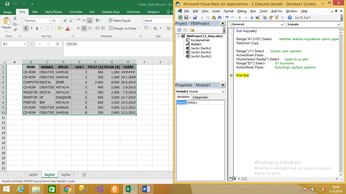Collapse the VBAProject (3_Data.xlsx) tree node
Viewport: 346px width, 194px height.
pos(179,36)
